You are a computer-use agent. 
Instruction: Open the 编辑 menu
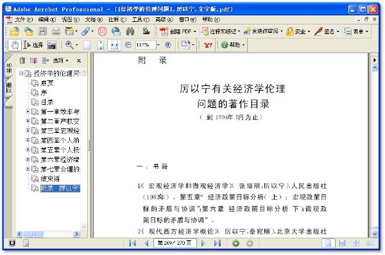[47, 19]
